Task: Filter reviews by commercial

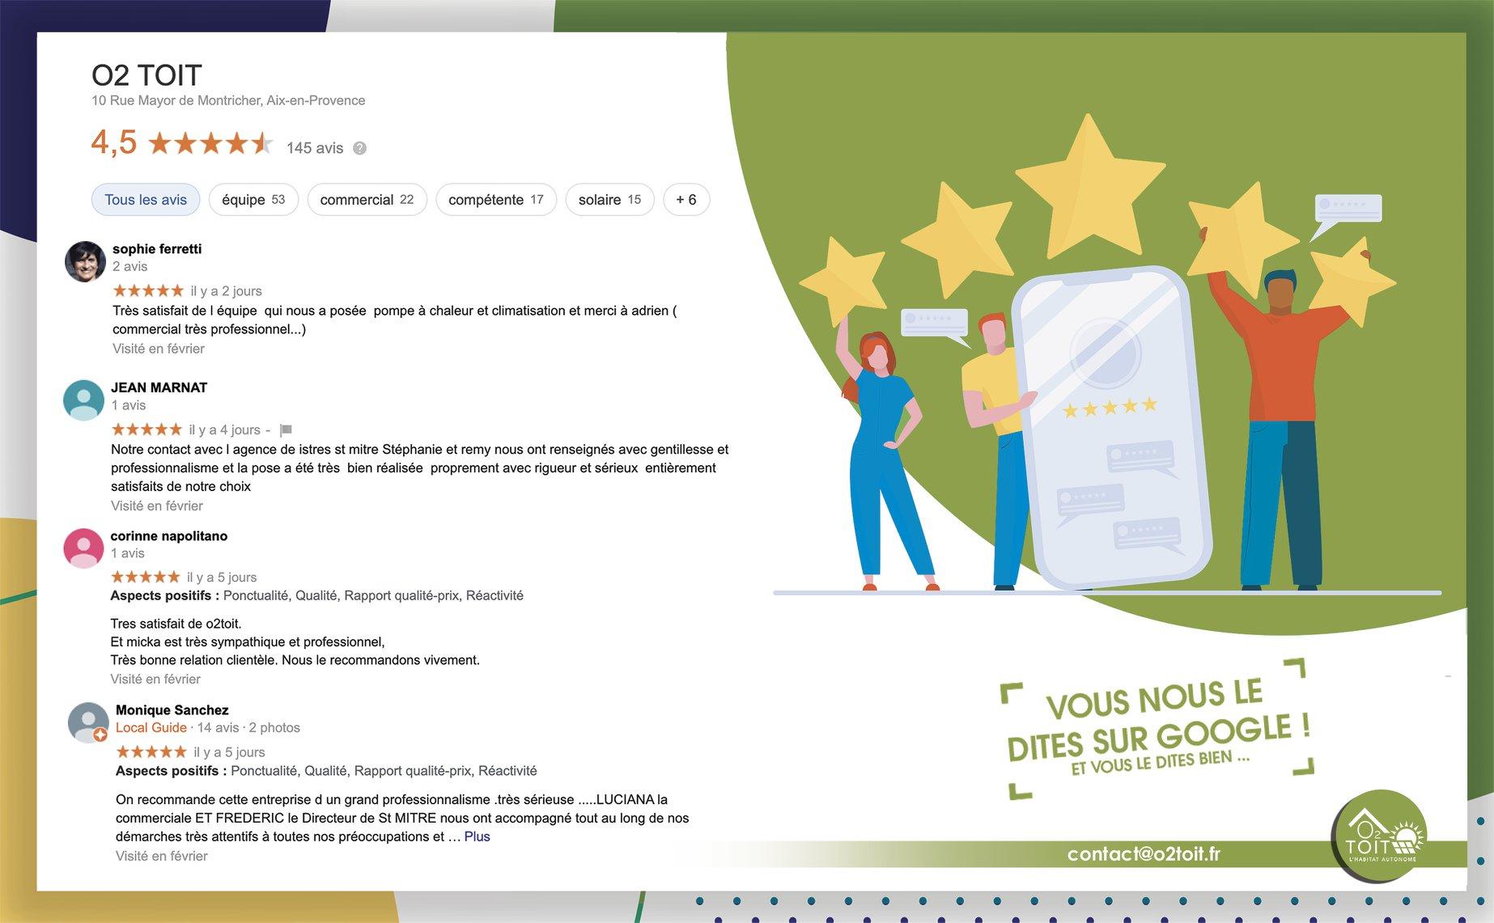Action: click(x=367, y=200)
